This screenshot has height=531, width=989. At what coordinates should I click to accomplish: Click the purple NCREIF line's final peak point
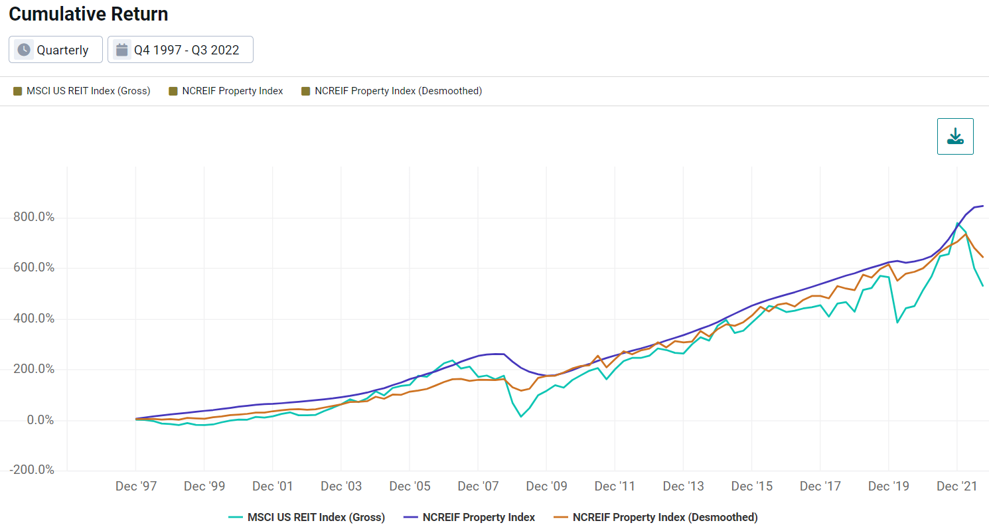(x=983, y=206)
